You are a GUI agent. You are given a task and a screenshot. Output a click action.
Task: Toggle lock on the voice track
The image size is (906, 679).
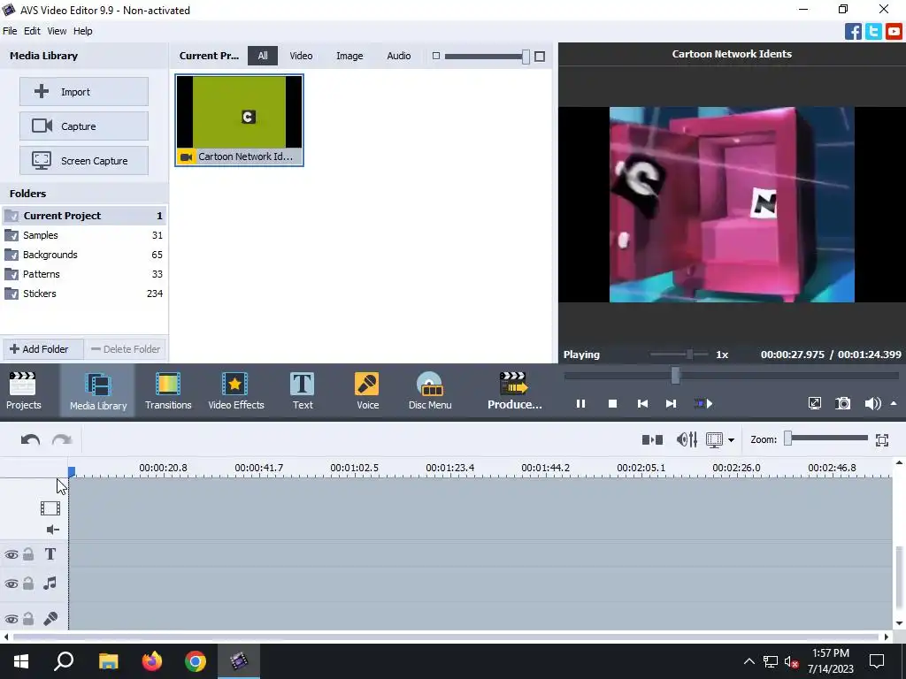(x=28, y=619)
